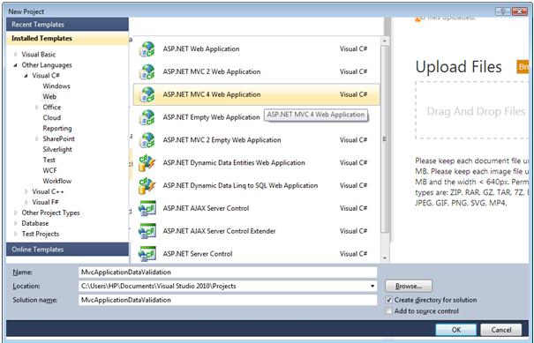Select the Silverlight category
This screenshot has width=534, height=343.
click(x=57, y=149)
